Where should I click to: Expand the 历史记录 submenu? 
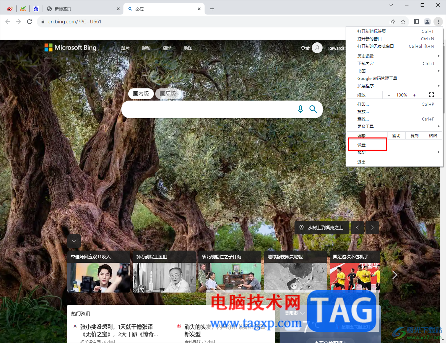point(366,56)
